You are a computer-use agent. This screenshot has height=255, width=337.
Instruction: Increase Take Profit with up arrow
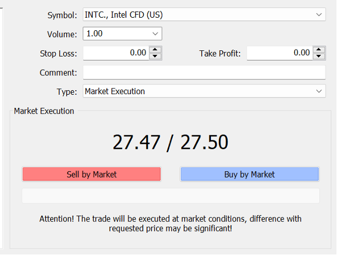coord(319,50)
